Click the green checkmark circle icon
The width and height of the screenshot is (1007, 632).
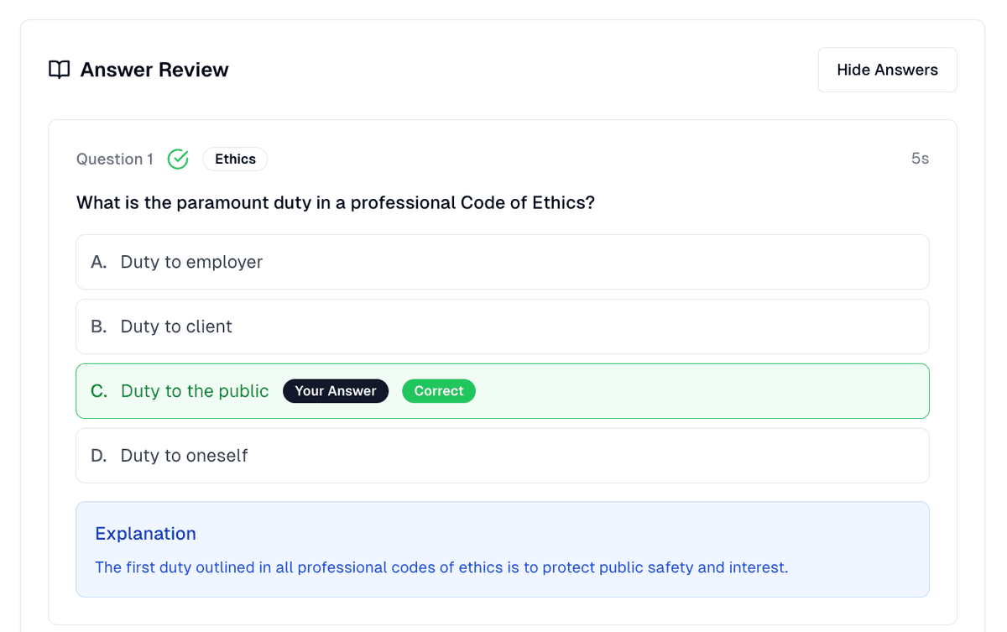pyautogui.click(x=178, y=159)
